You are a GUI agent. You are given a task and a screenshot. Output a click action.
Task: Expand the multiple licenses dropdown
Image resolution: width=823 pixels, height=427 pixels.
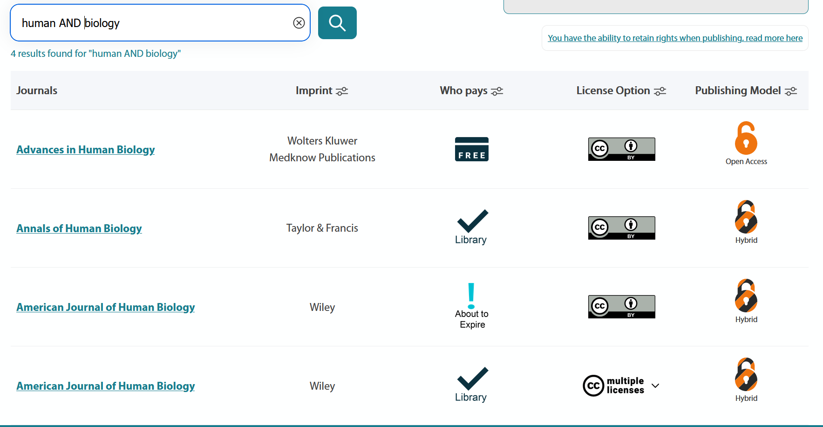point(655,386)
